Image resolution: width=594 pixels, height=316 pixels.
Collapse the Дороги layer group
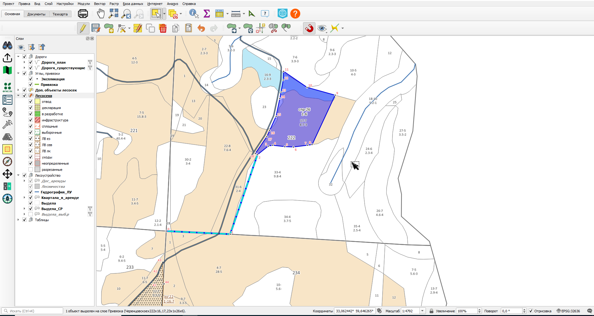[x=18, y=57]
